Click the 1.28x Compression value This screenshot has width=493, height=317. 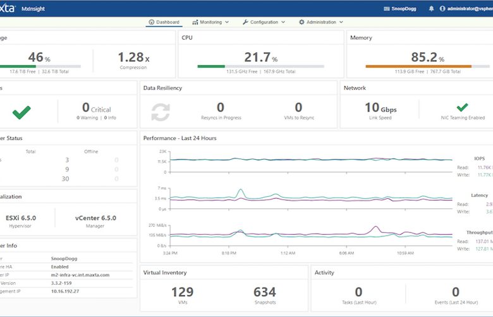point(133,57)
